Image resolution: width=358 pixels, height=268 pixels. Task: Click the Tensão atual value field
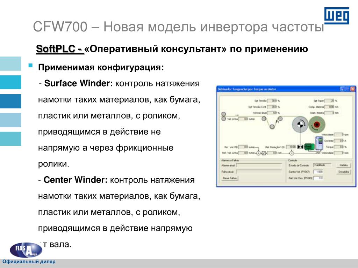(272, 113)
